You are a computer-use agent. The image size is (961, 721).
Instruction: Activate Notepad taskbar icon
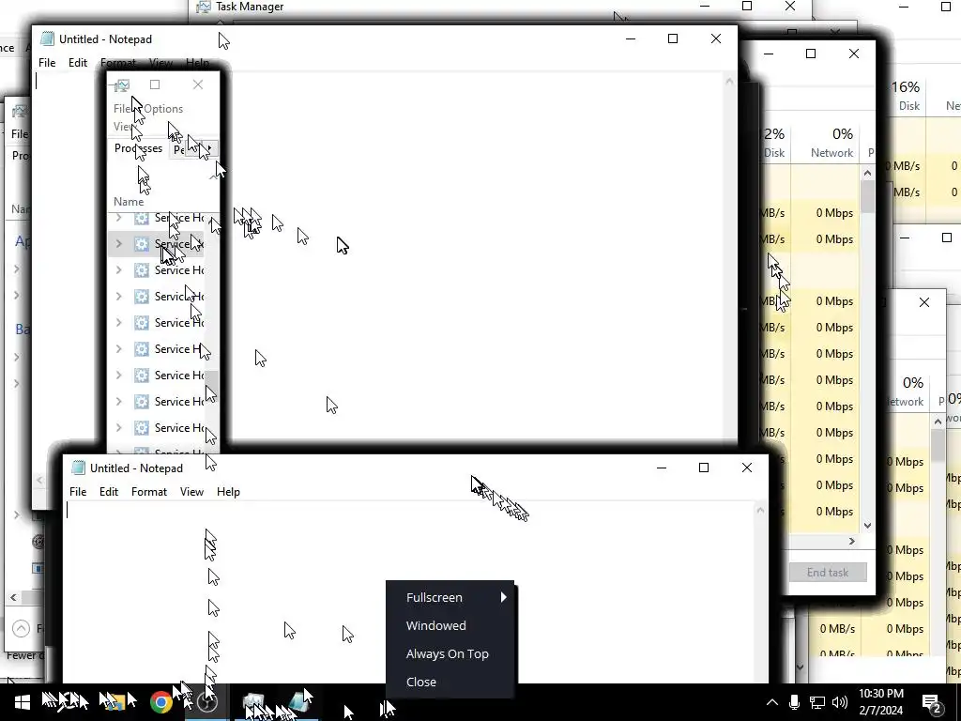click(x=298, y=702)
